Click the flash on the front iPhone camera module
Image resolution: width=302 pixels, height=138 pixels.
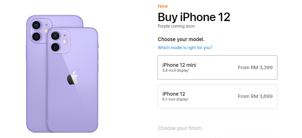(x=65, y=41)
